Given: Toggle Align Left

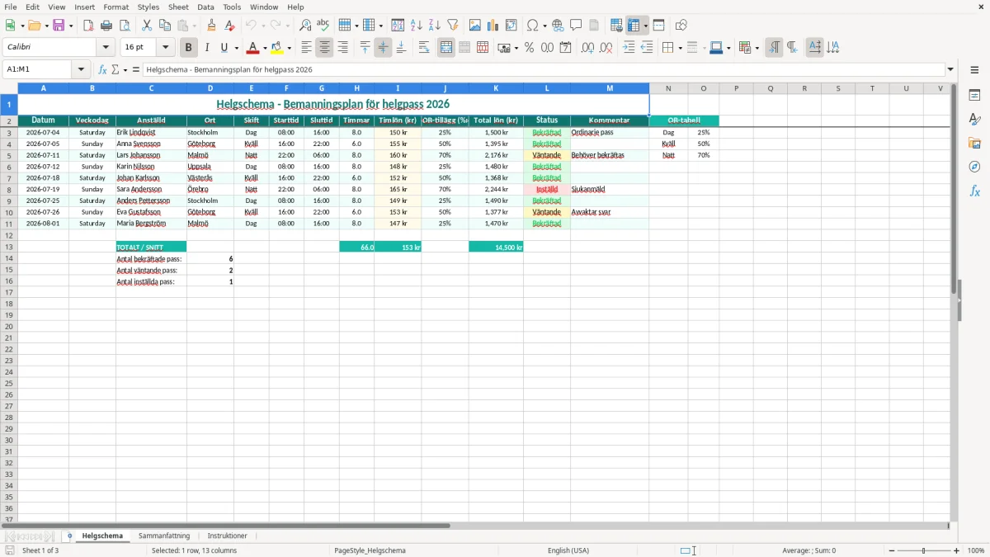Looking at the screenshot, I should (x=306, y=48).
